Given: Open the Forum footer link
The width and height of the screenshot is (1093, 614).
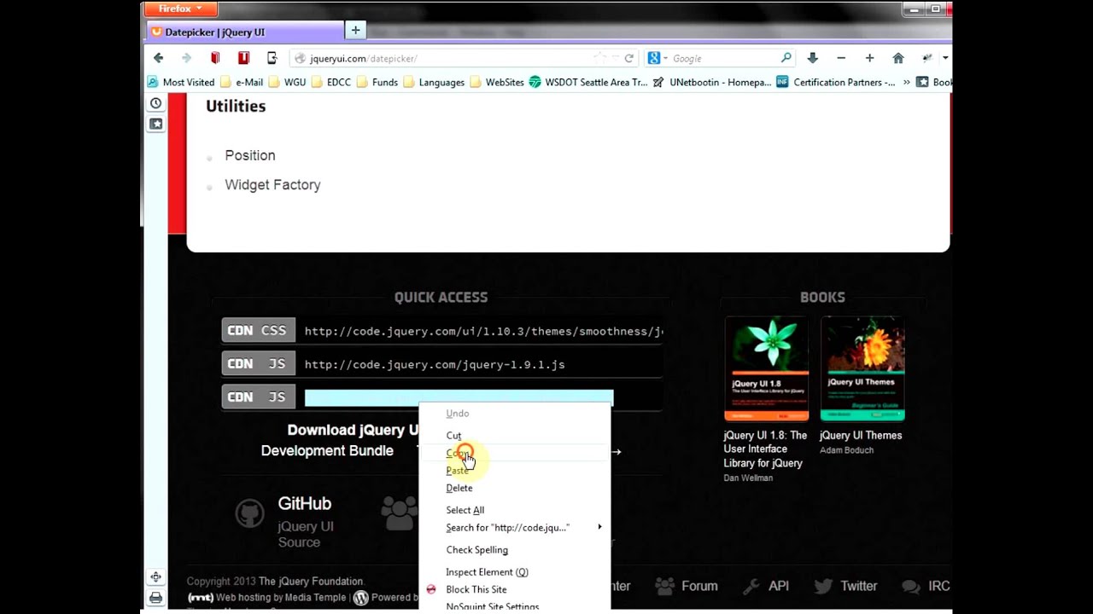Looking at the screenshot, I should tap(686, 586).
